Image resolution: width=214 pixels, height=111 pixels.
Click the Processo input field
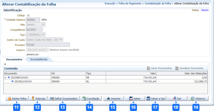point(48,45)
